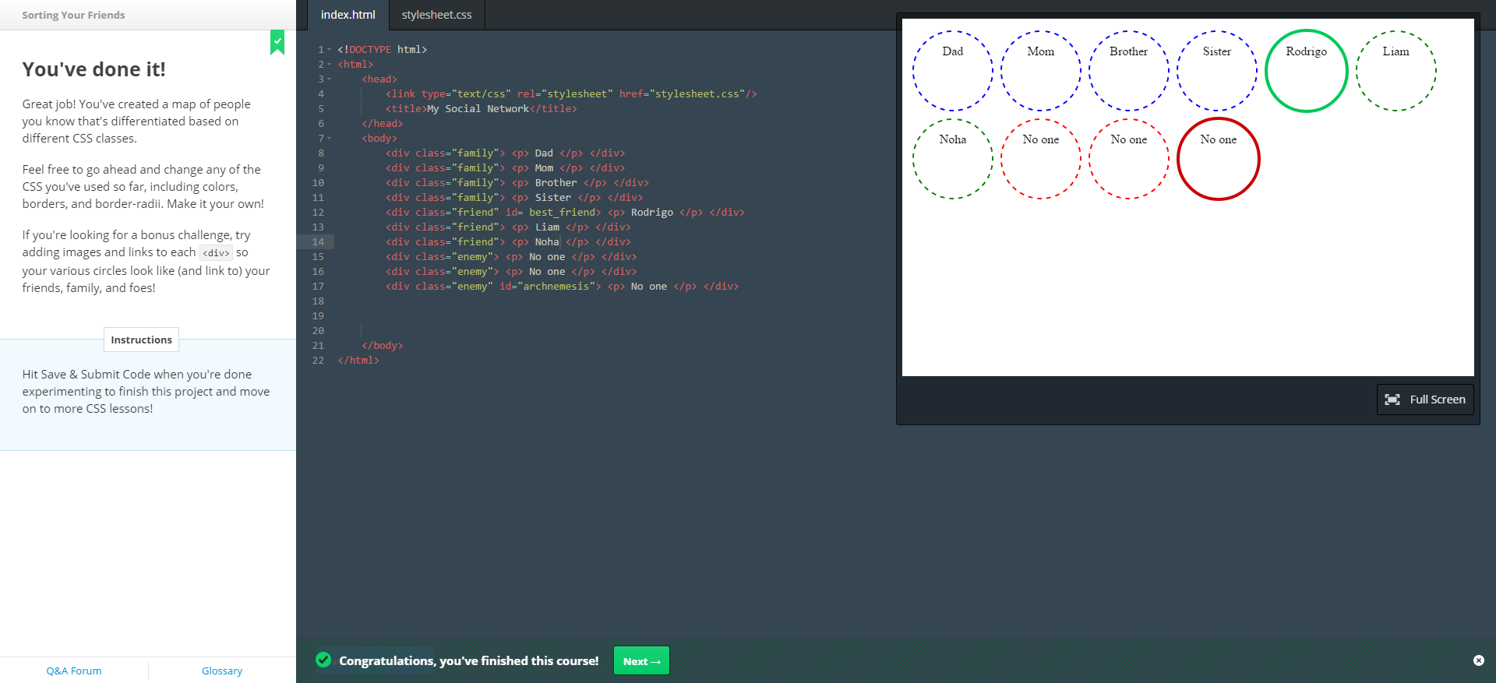Collapse the DOCTYPE fold arrow on line 1

330,50
